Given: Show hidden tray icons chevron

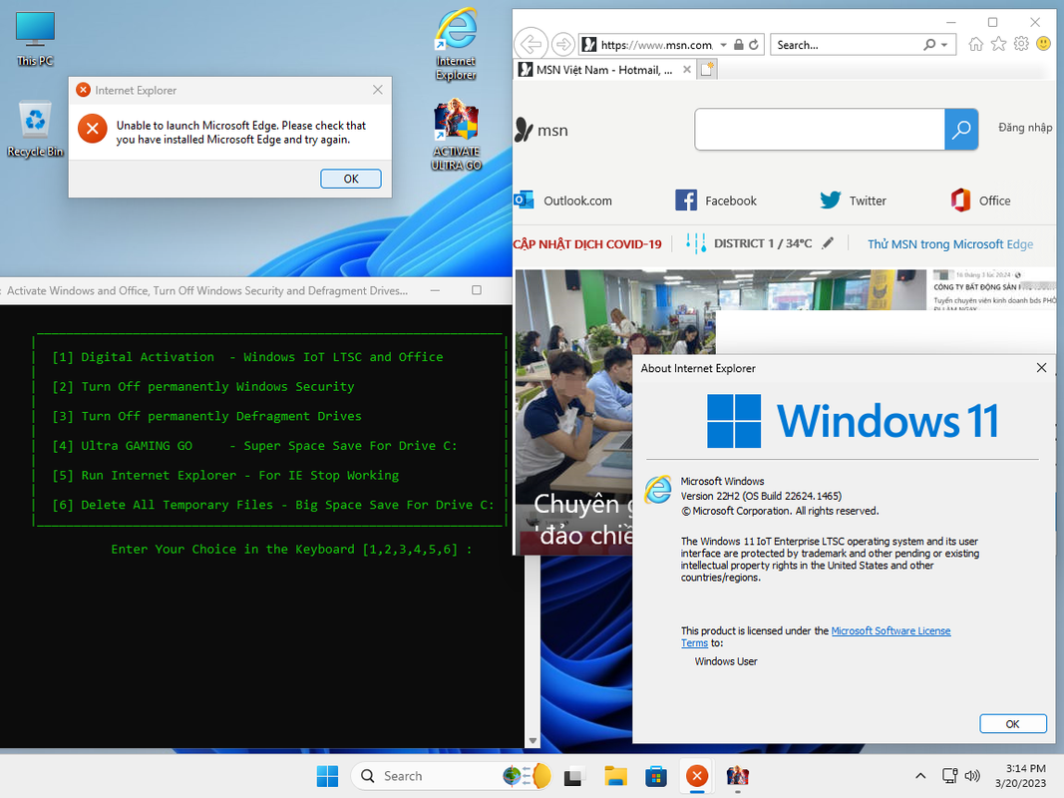Looking at the screenshot, I should pos(920,776).
